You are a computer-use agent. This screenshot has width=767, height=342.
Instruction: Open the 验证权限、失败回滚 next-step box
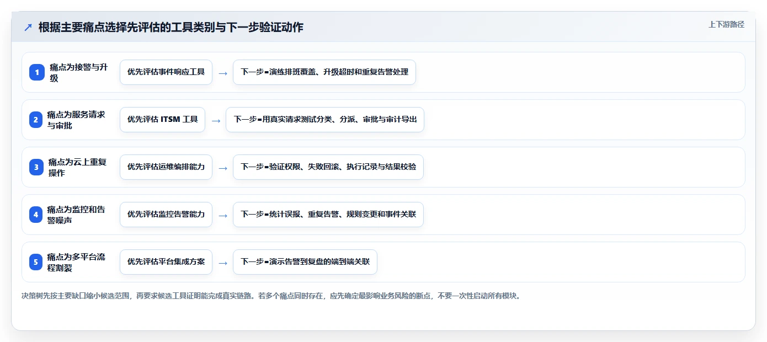328,167
